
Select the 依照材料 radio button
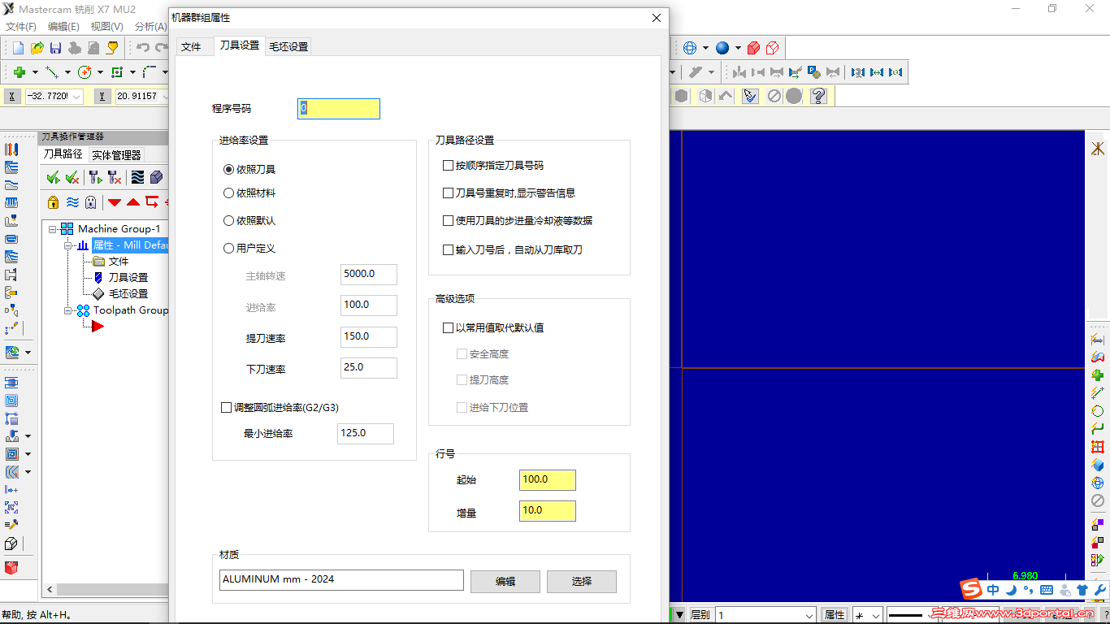pyautogui.click(x=228, y=193)
